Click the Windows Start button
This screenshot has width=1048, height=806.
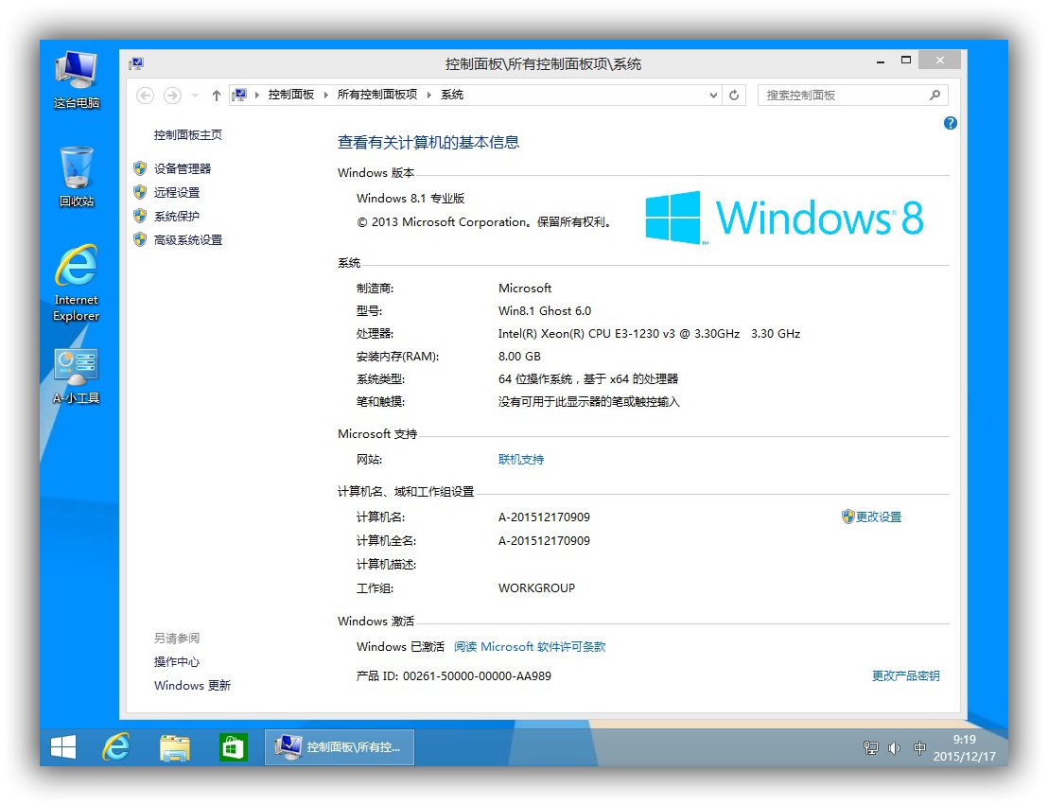pos(63,747)
